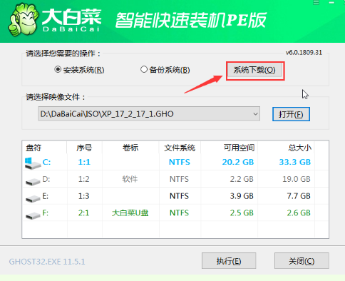Click the 智能快速装机PE版 title text
Viewport: 345px width, 281px height.
tap(191, 20)
